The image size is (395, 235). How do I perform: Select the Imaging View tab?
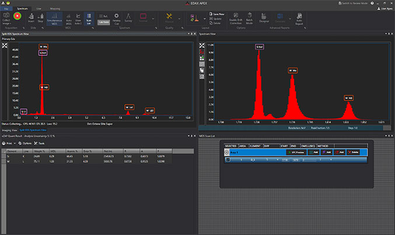click(x=9, y=130)
